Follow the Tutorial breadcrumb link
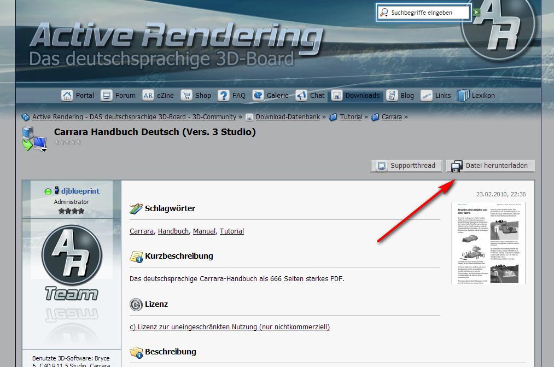 (351, 117)
